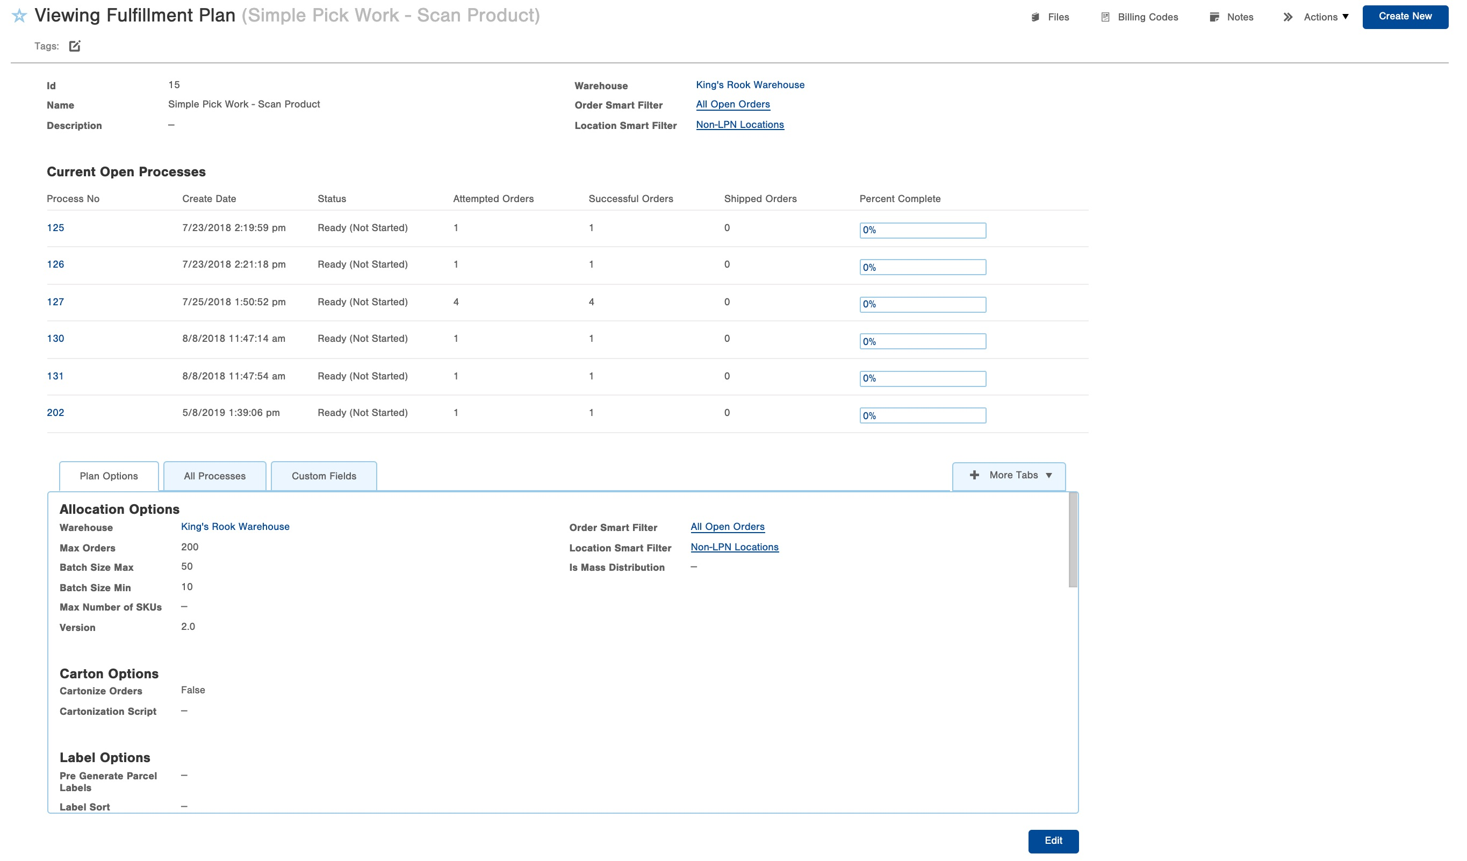Open Billing Codes via document icon
1467x861 pixels.
click(x=1105, y=17)
